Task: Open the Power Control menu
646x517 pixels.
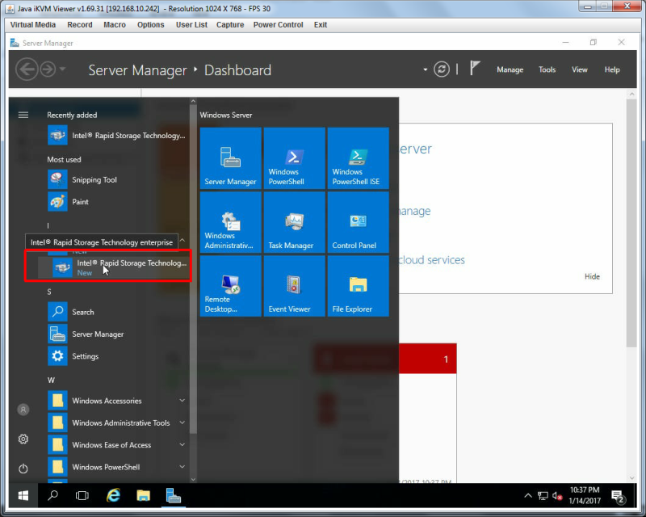Action: 278,25
